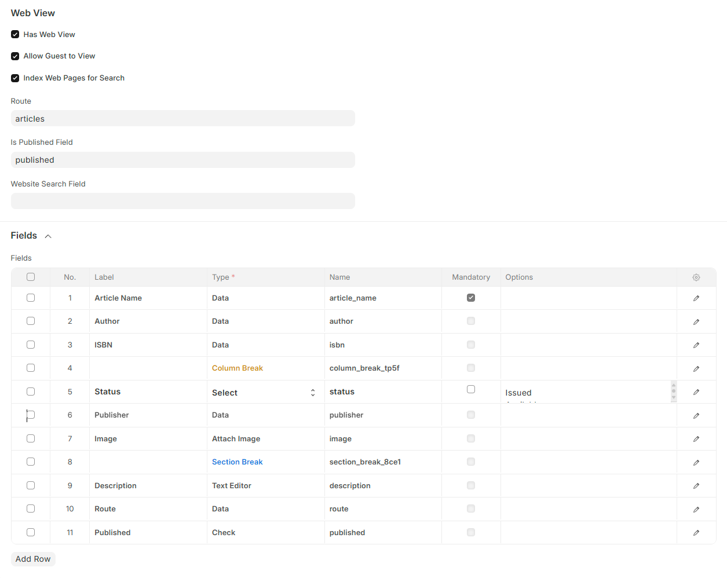Click the Section Break link on row 8

(237, 462)
